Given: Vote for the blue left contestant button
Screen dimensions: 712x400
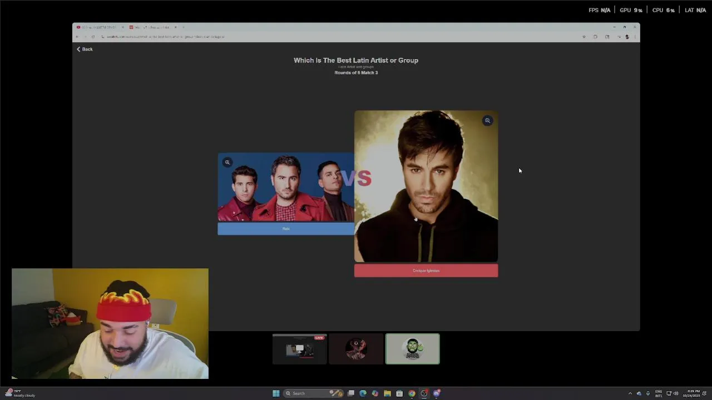Looking at the screenshot, I should click(x=286, y=228).
